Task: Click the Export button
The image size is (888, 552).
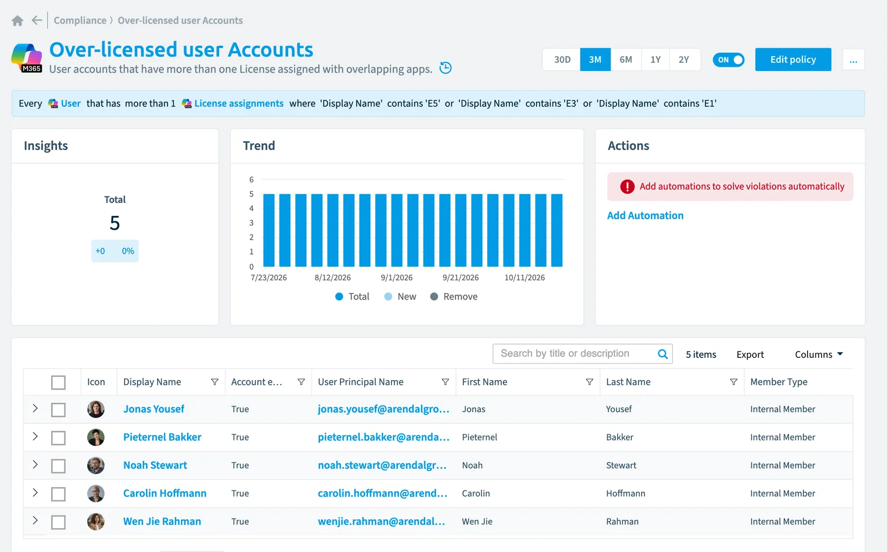Action: click(x=750, y=354)
